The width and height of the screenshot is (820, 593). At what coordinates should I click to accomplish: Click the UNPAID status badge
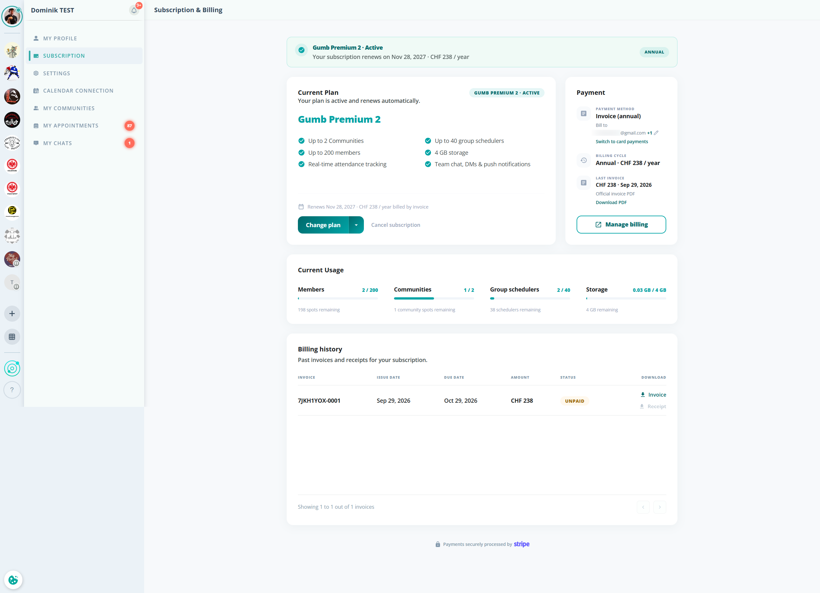[x=575, y=401]
